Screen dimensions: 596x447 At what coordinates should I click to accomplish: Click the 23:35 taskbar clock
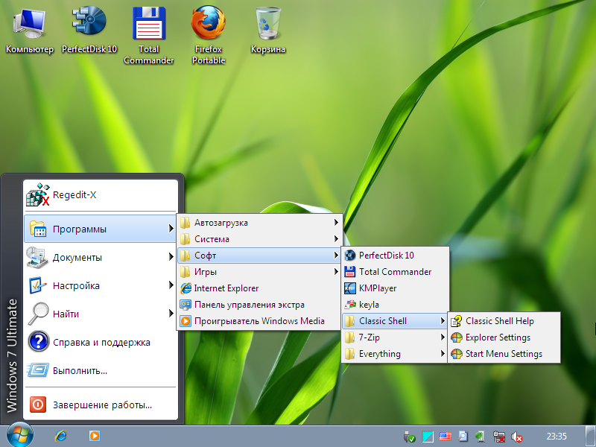pos(557,437)
